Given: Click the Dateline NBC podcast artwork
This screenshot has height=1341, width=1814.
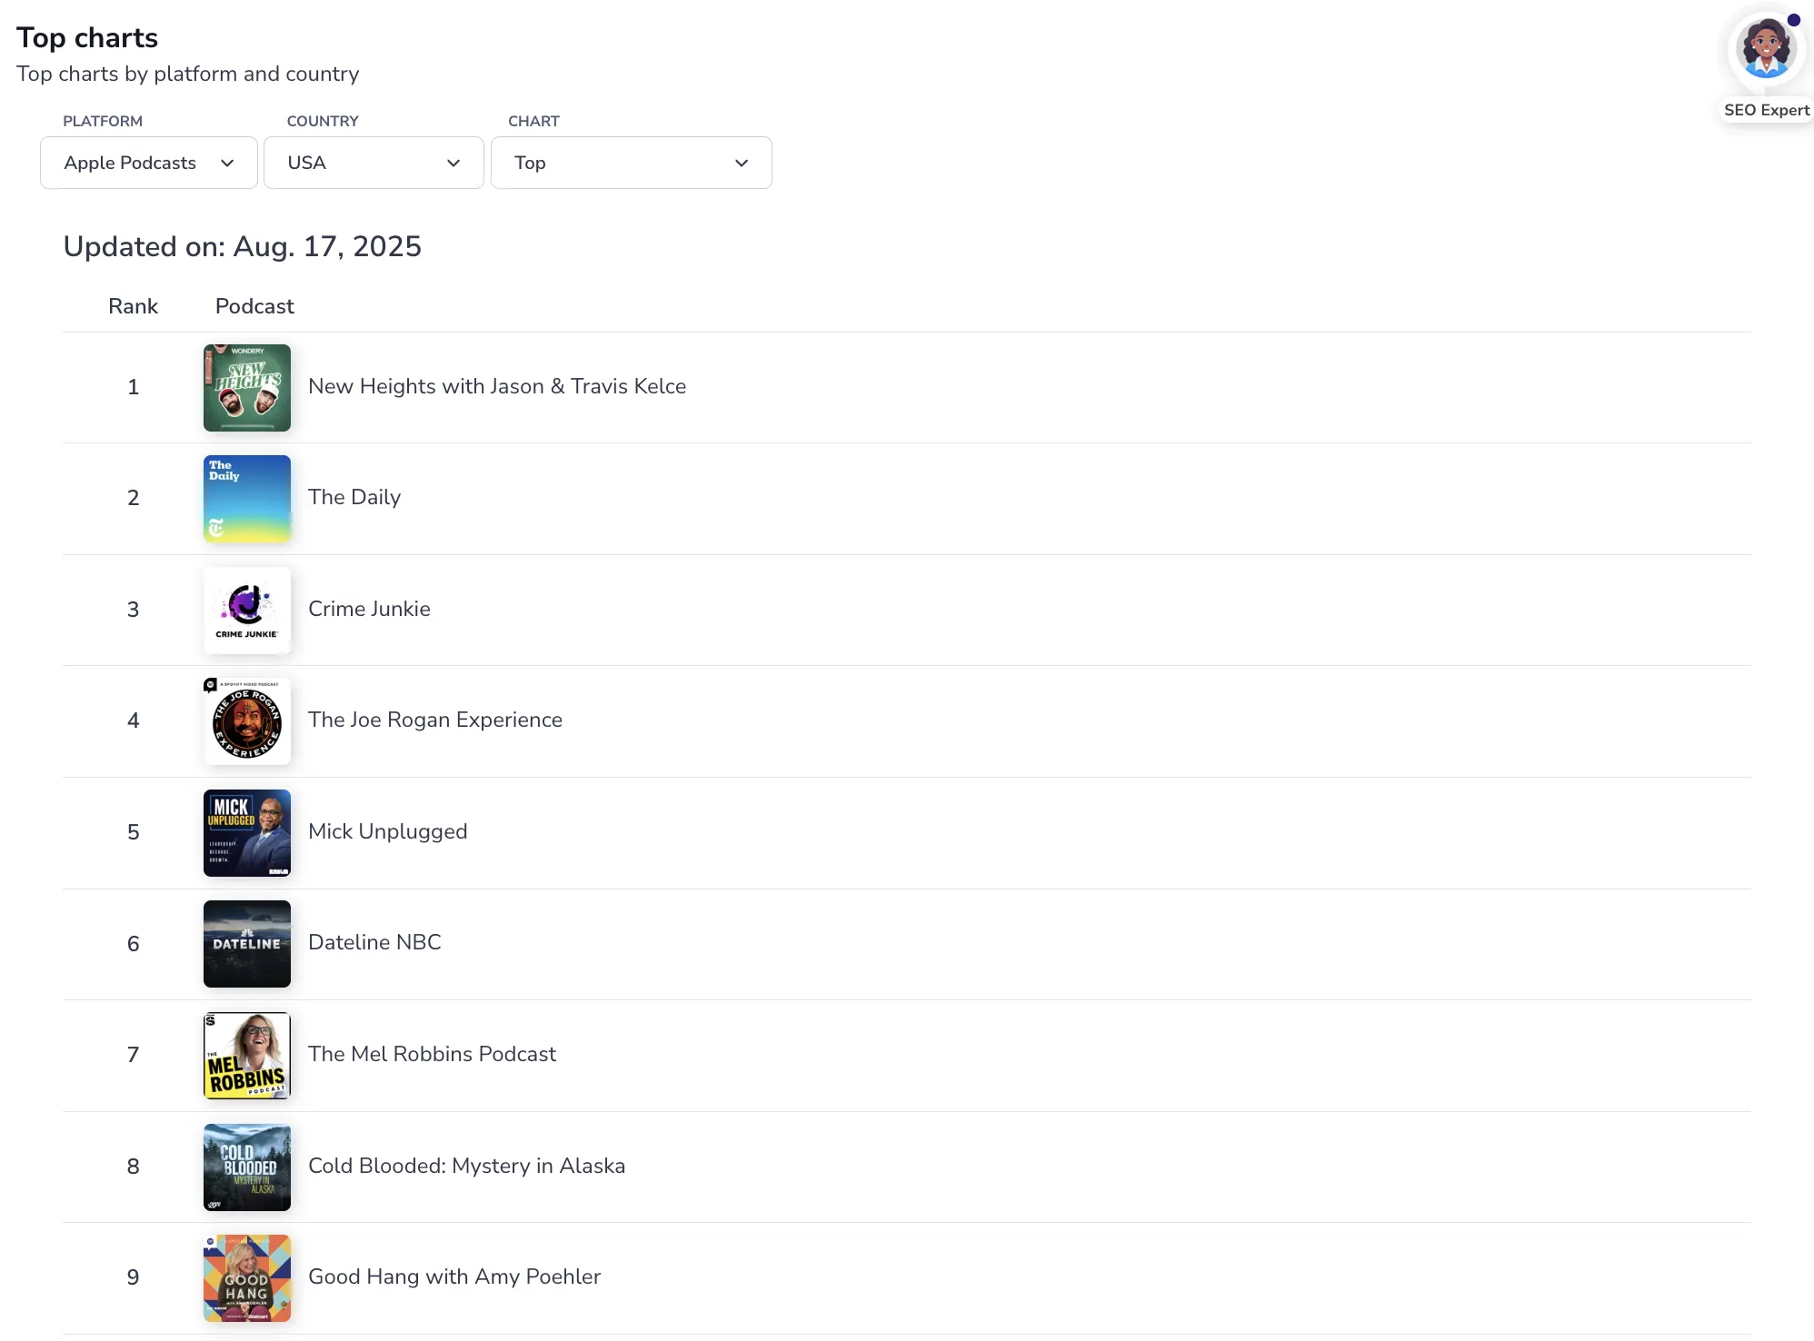Looking at the screenshot, I should coord(247,944).
